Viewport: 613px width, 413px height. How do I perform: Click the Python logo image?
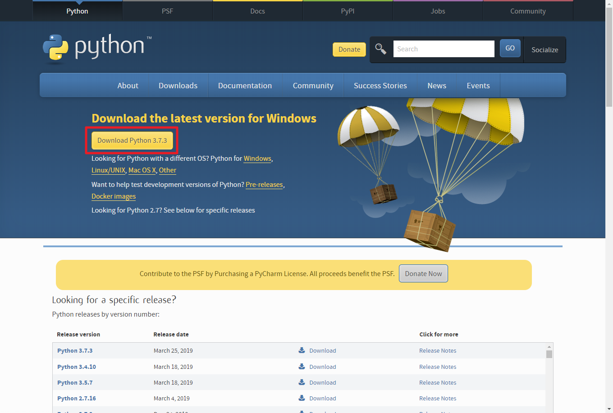pyautogui.click(x=97, y=48)
